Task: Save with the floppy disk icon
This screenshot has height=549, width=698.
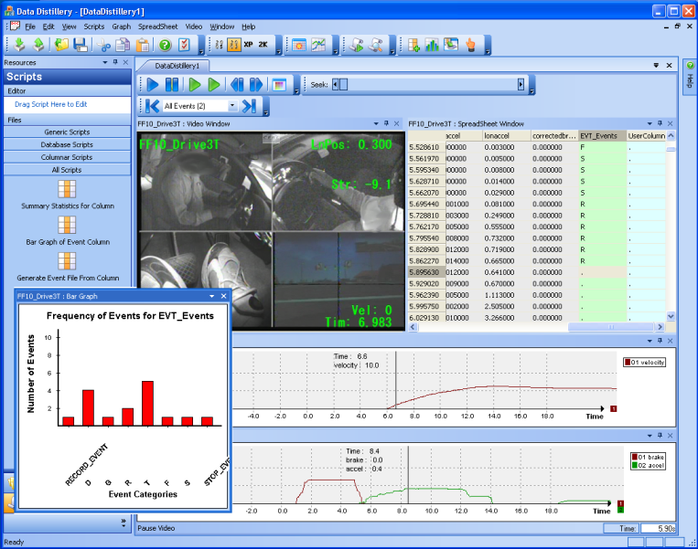Action: tap(81, 45)
